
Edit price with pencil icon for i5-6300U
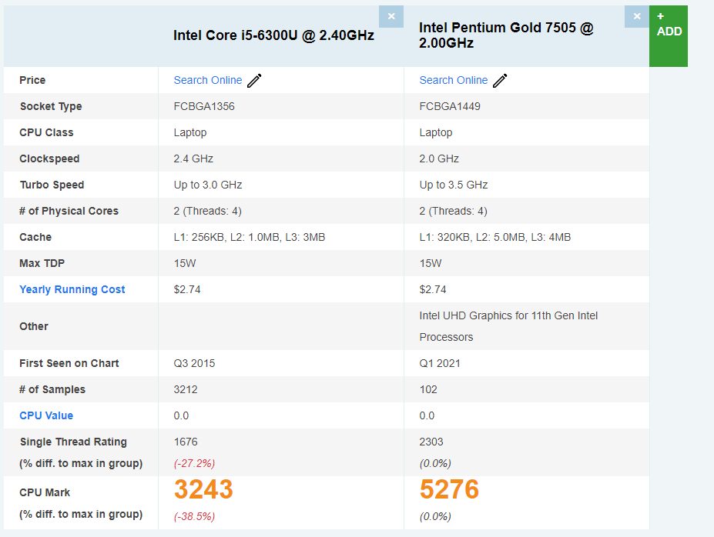coord(255,81)
